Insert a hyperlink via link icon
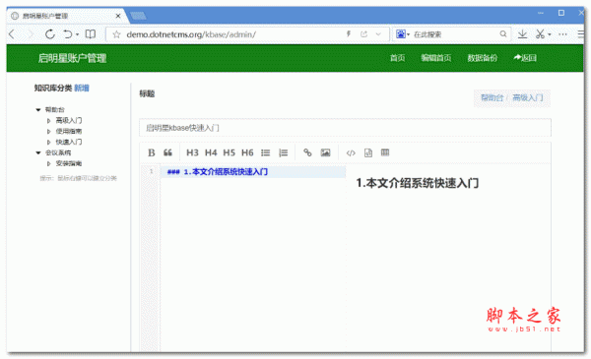Viewport: 591px width, 359px height. [x=307, y=152]
